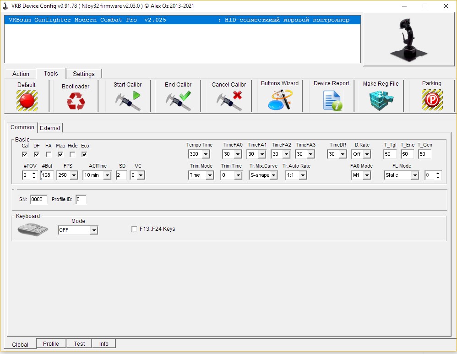Minimize the VKB Device Config window
The width and height of the screenshot is (457, 354).
404,6
